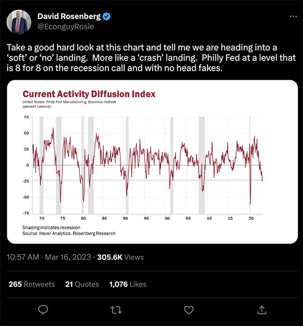Open the Current Activity Diffusion Index chart image
303x326 pixels.
152,162
